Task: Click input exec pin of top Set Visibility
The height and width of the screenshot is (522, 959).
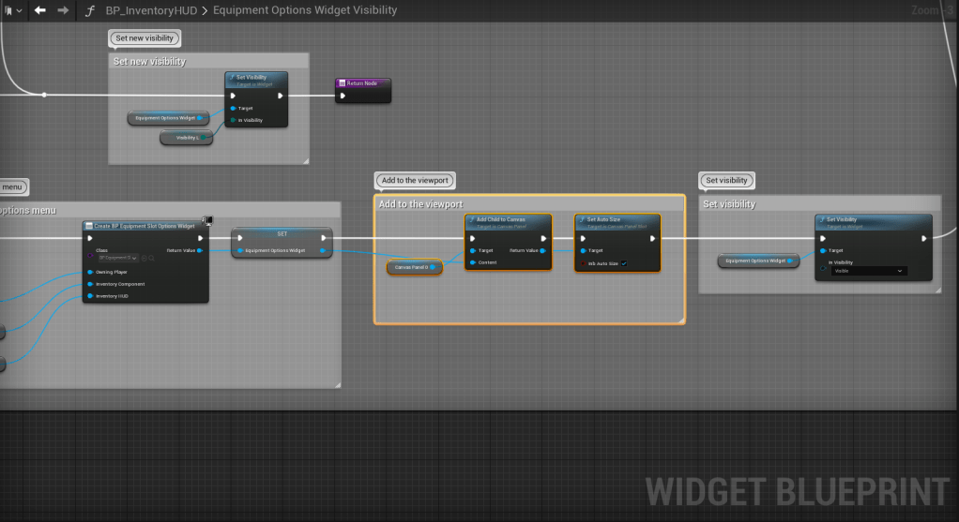Action: (x=233, y=96)
